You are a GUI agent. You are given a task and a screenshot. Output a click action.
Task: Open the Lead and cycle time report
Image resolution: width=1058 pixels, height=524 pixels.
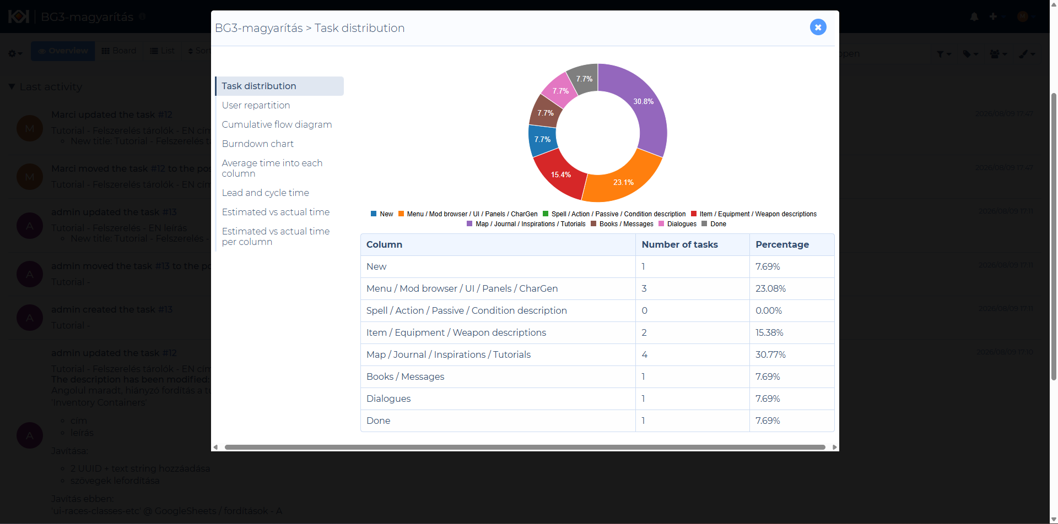(x=265, y=193)
